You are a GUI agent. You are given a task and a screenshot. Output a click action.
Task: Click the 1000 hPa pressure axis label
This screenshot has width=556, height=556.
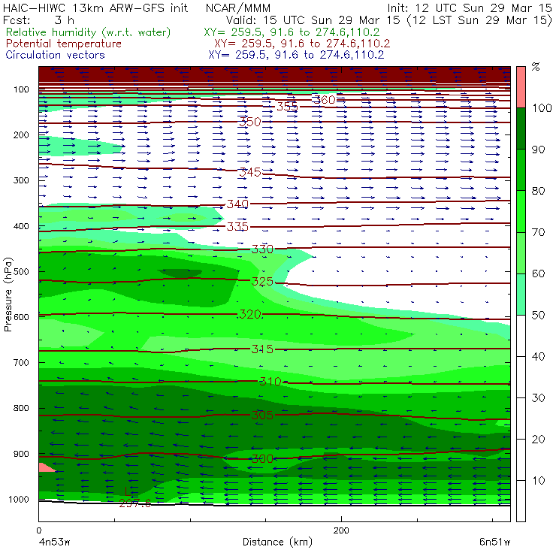click(19, 500)
